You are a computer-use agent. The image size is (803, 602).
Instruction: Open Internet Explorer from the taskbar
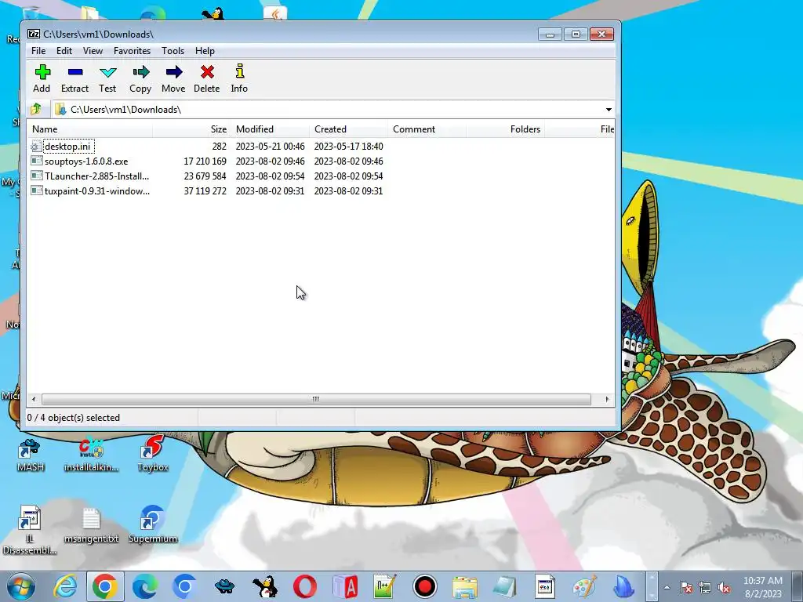pyautogui.click(x=66, y=586)
